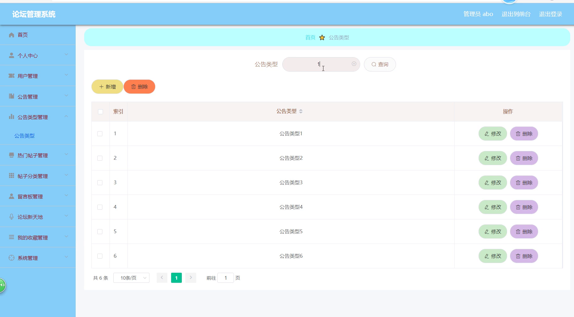Expand the 论坛新天地 menu chevron
574x317 pixels.
coord(66,216)
